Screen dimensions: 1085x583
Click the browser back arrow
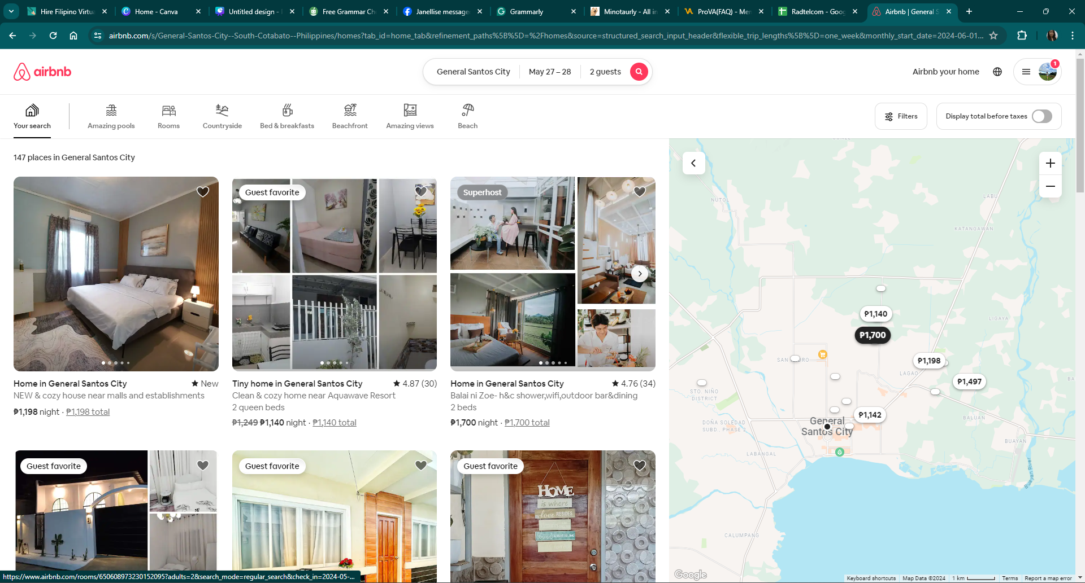click(12, 36)
